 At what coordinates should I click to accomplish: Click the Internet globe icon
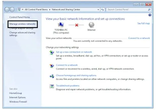(x=91, y=25)
